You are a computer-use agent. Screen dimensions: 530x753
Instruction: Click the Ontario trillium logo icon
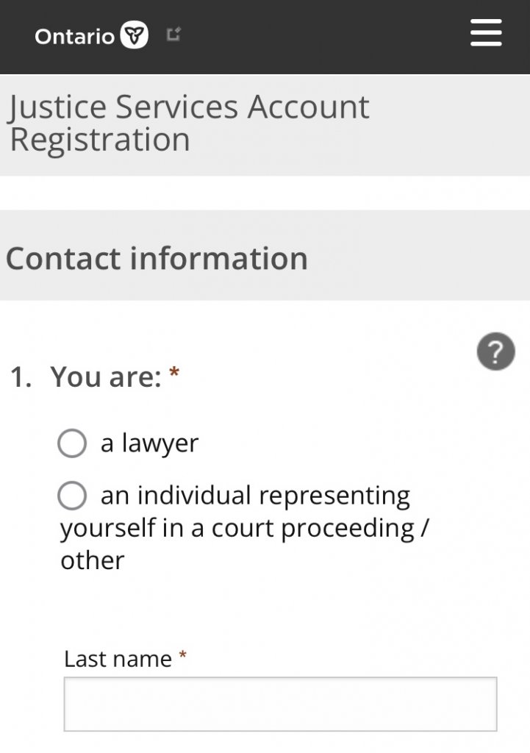135,35
